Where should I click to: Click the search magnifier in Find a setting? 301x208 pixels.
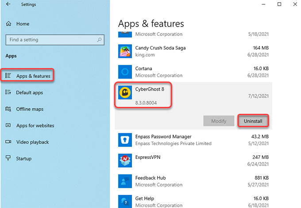pyautogui.click(x=99, y=40)
